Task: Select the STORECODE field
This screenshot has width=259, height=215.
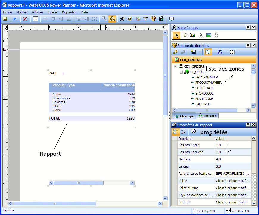Action: 204,93
